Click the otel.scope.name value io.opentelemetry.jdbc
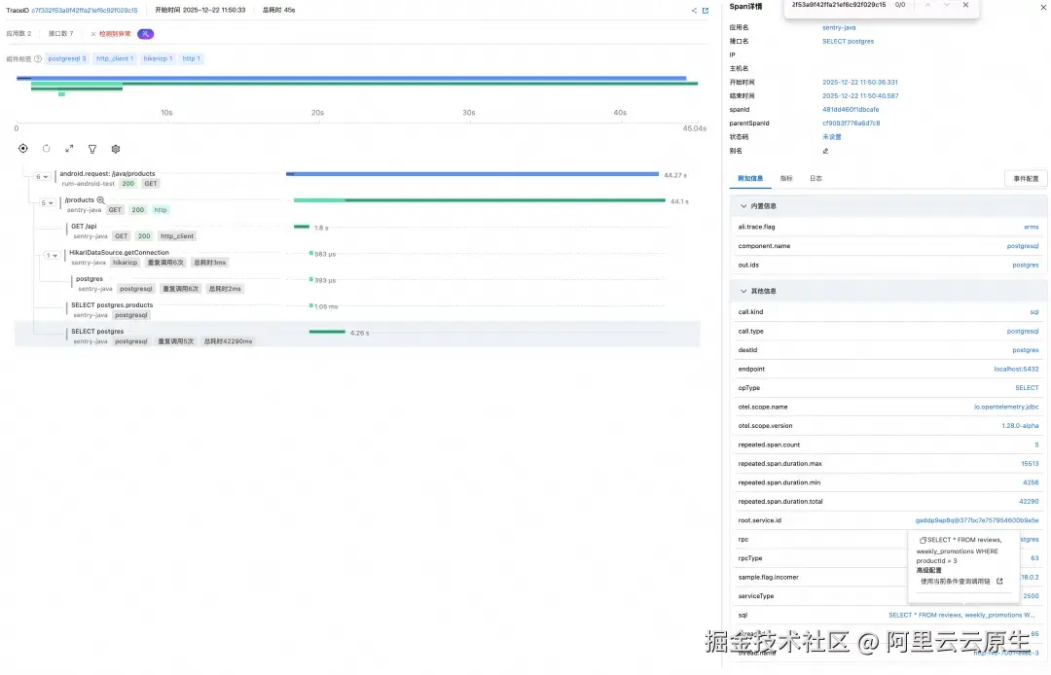Screen dimensions: 1051x675 (1006, 408)
